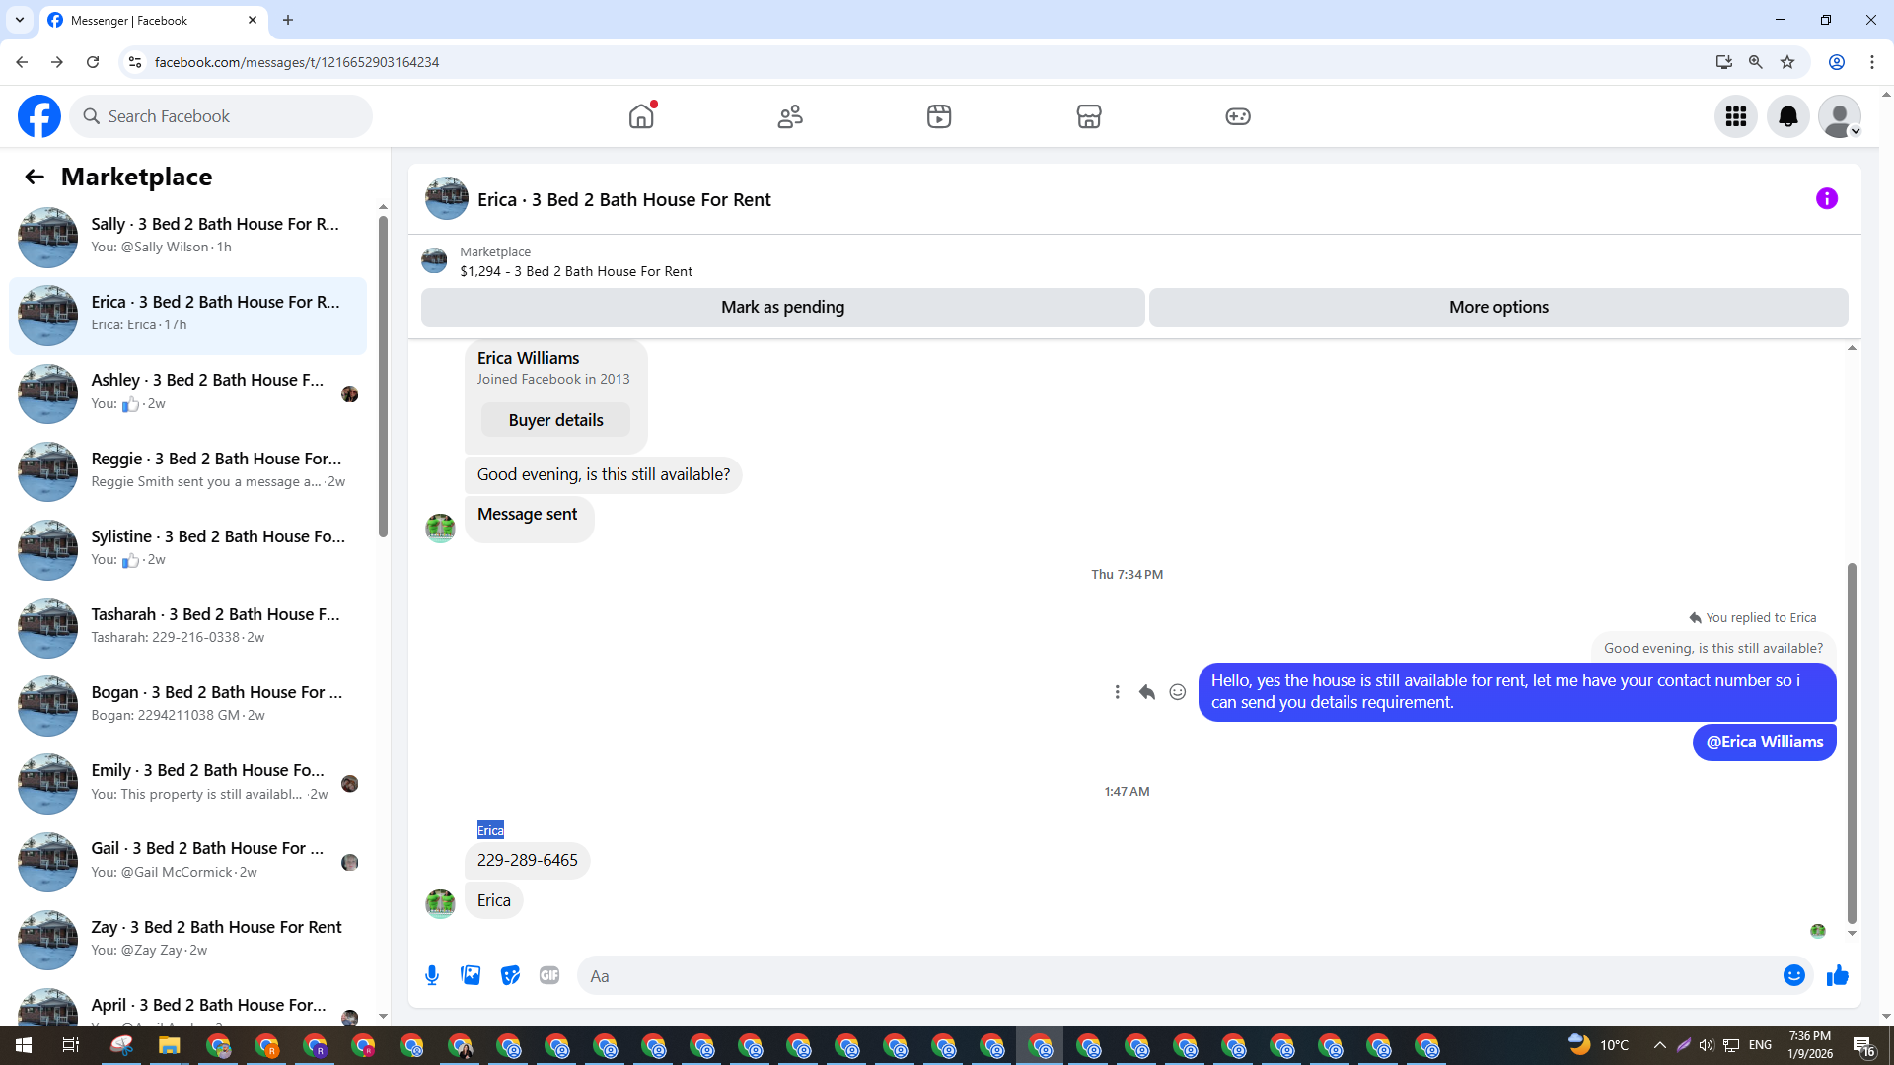Viewport: 1894px width, 1065px height.
Task: Go to Facebook Marketplace tab
Action: coord(1088,116)
